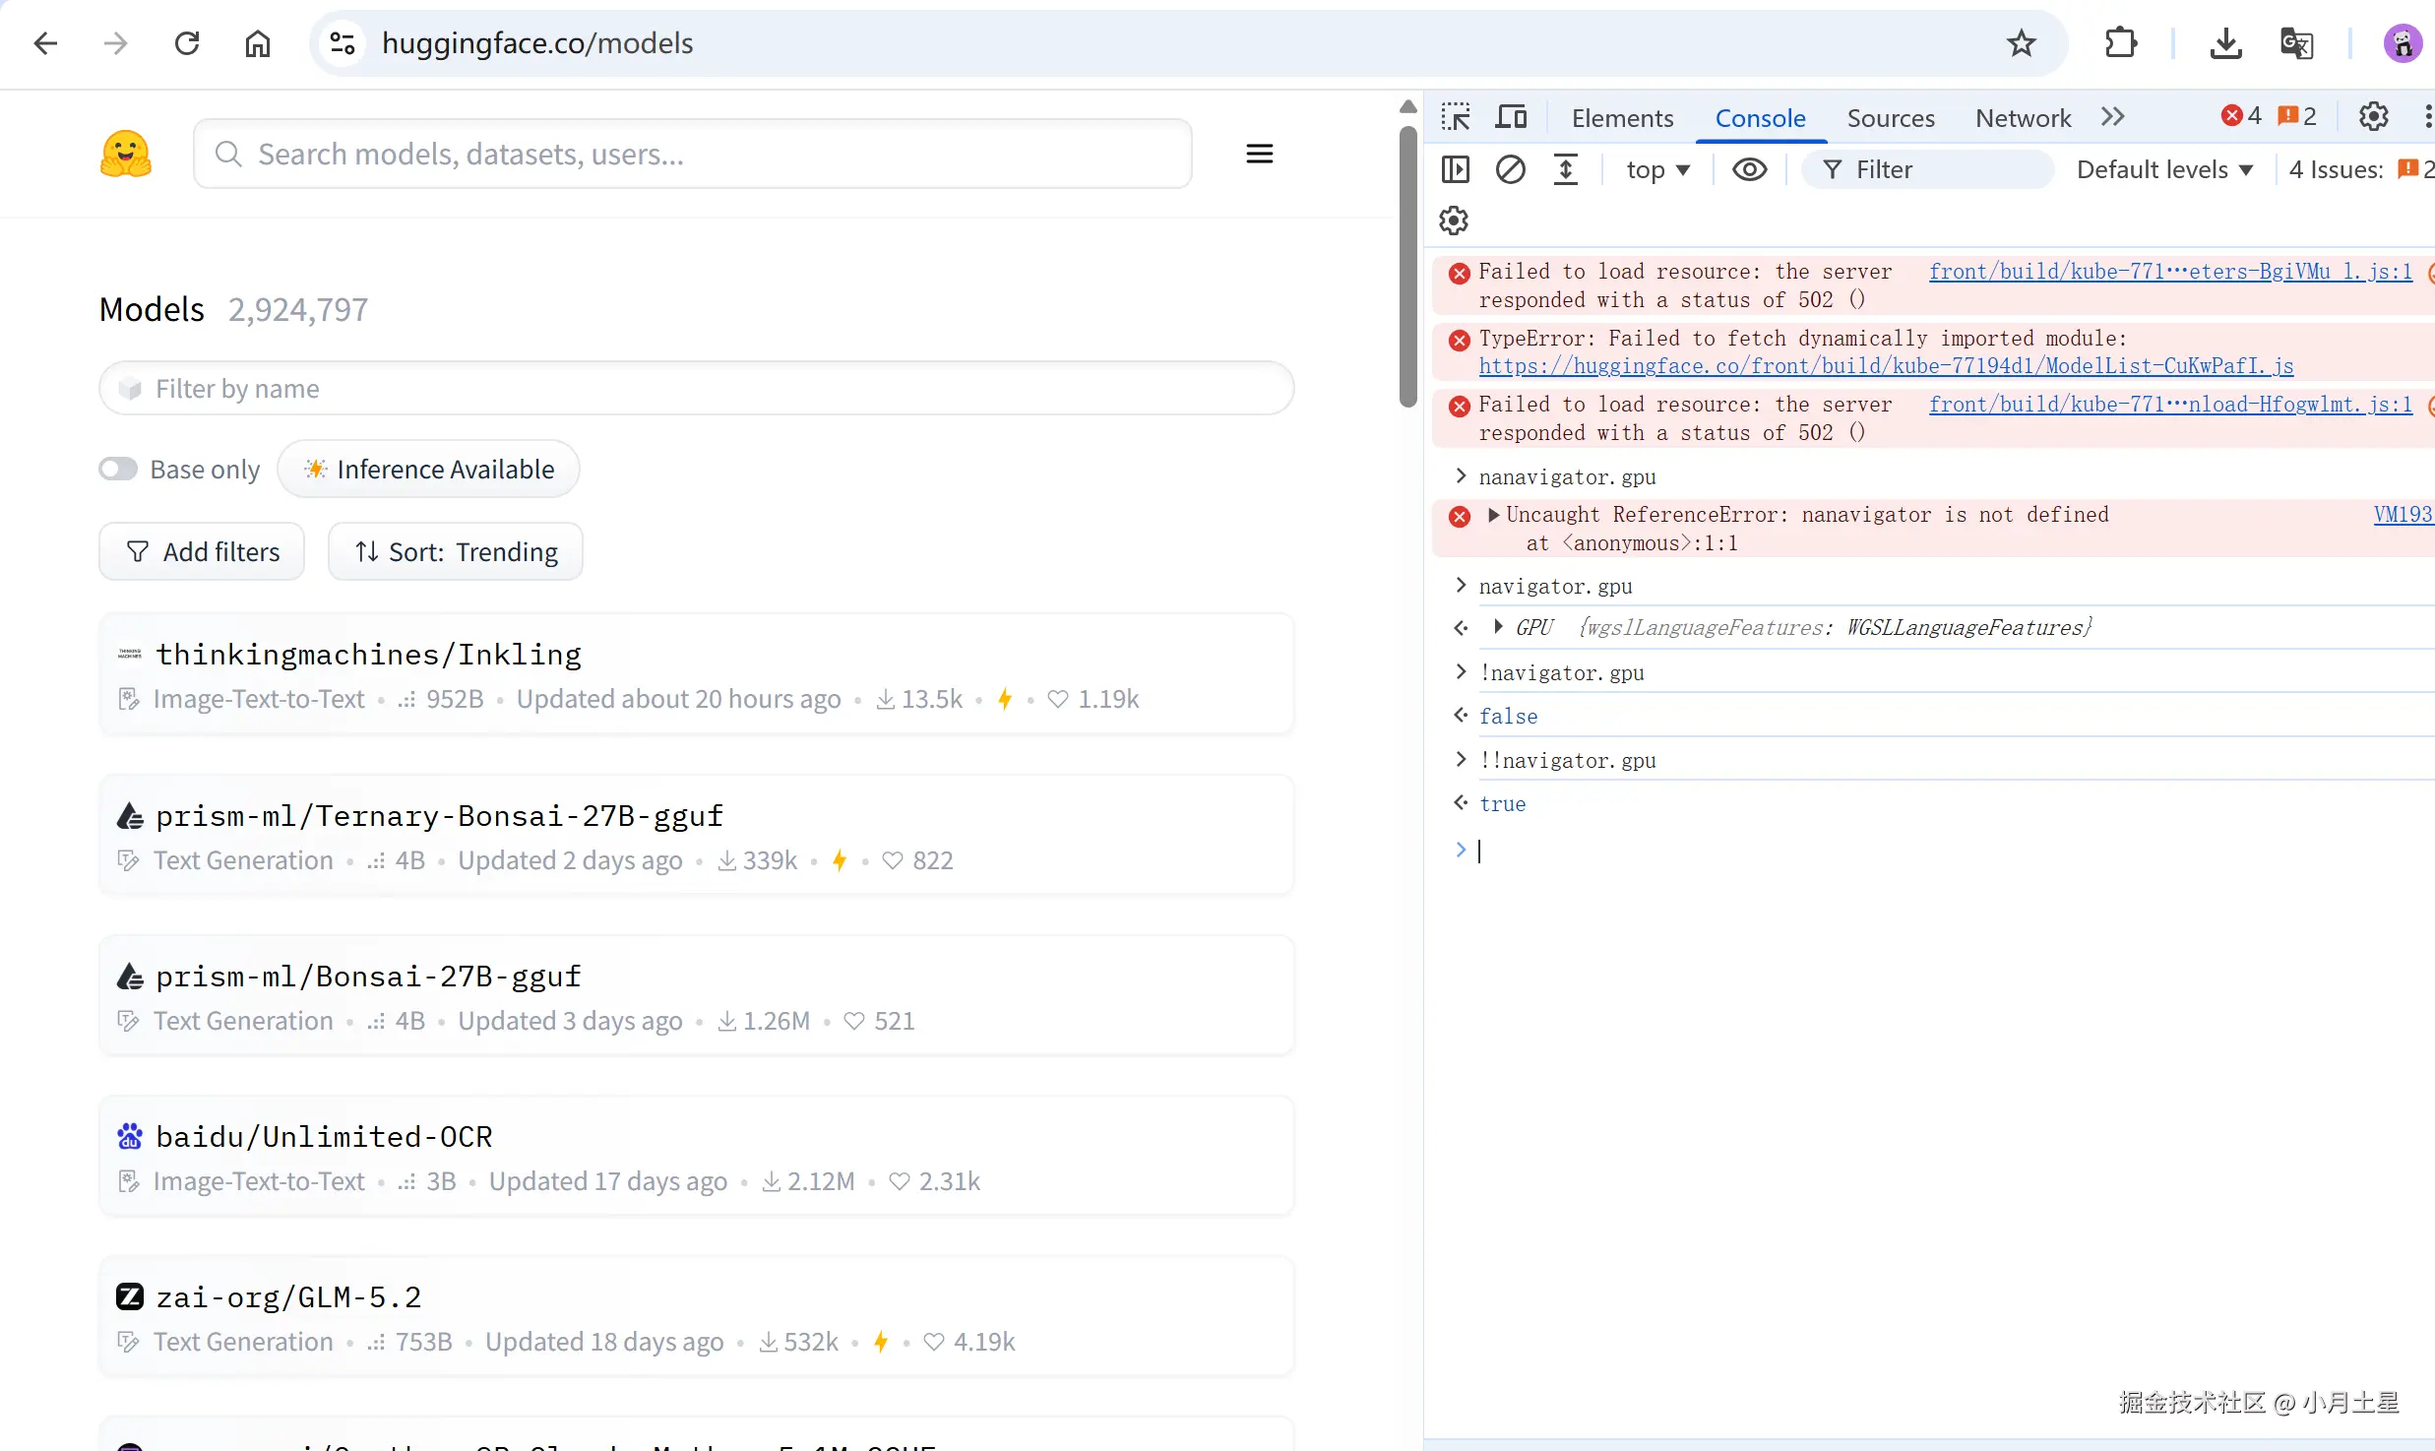This screenshot has width=2435, height=1451.
Task: Show the console sidebar panel
Action: tap(1456, 169)
